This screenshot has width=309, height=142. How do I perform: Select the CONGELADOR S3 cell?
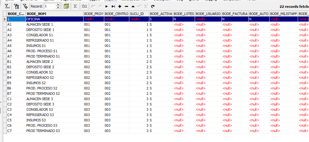tap(54, 109)
